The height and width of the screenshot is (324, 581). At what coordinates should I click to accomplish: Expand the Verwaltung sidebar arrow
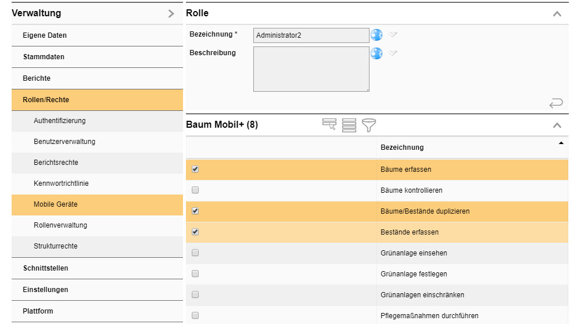[x=171, y=14]
